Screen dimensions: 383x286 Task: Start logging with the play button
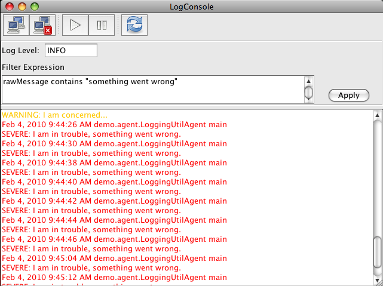click(75, 25)
